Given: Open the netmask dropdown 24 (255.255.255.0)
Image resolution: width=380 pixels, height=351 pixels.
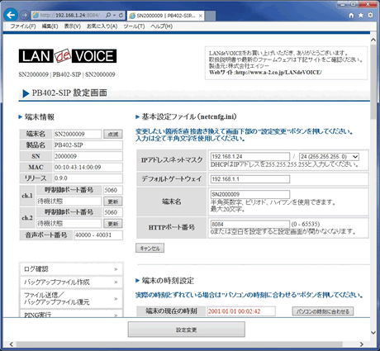Looking at the screenshot, I should pyautogui.click(x=329, y=157).
